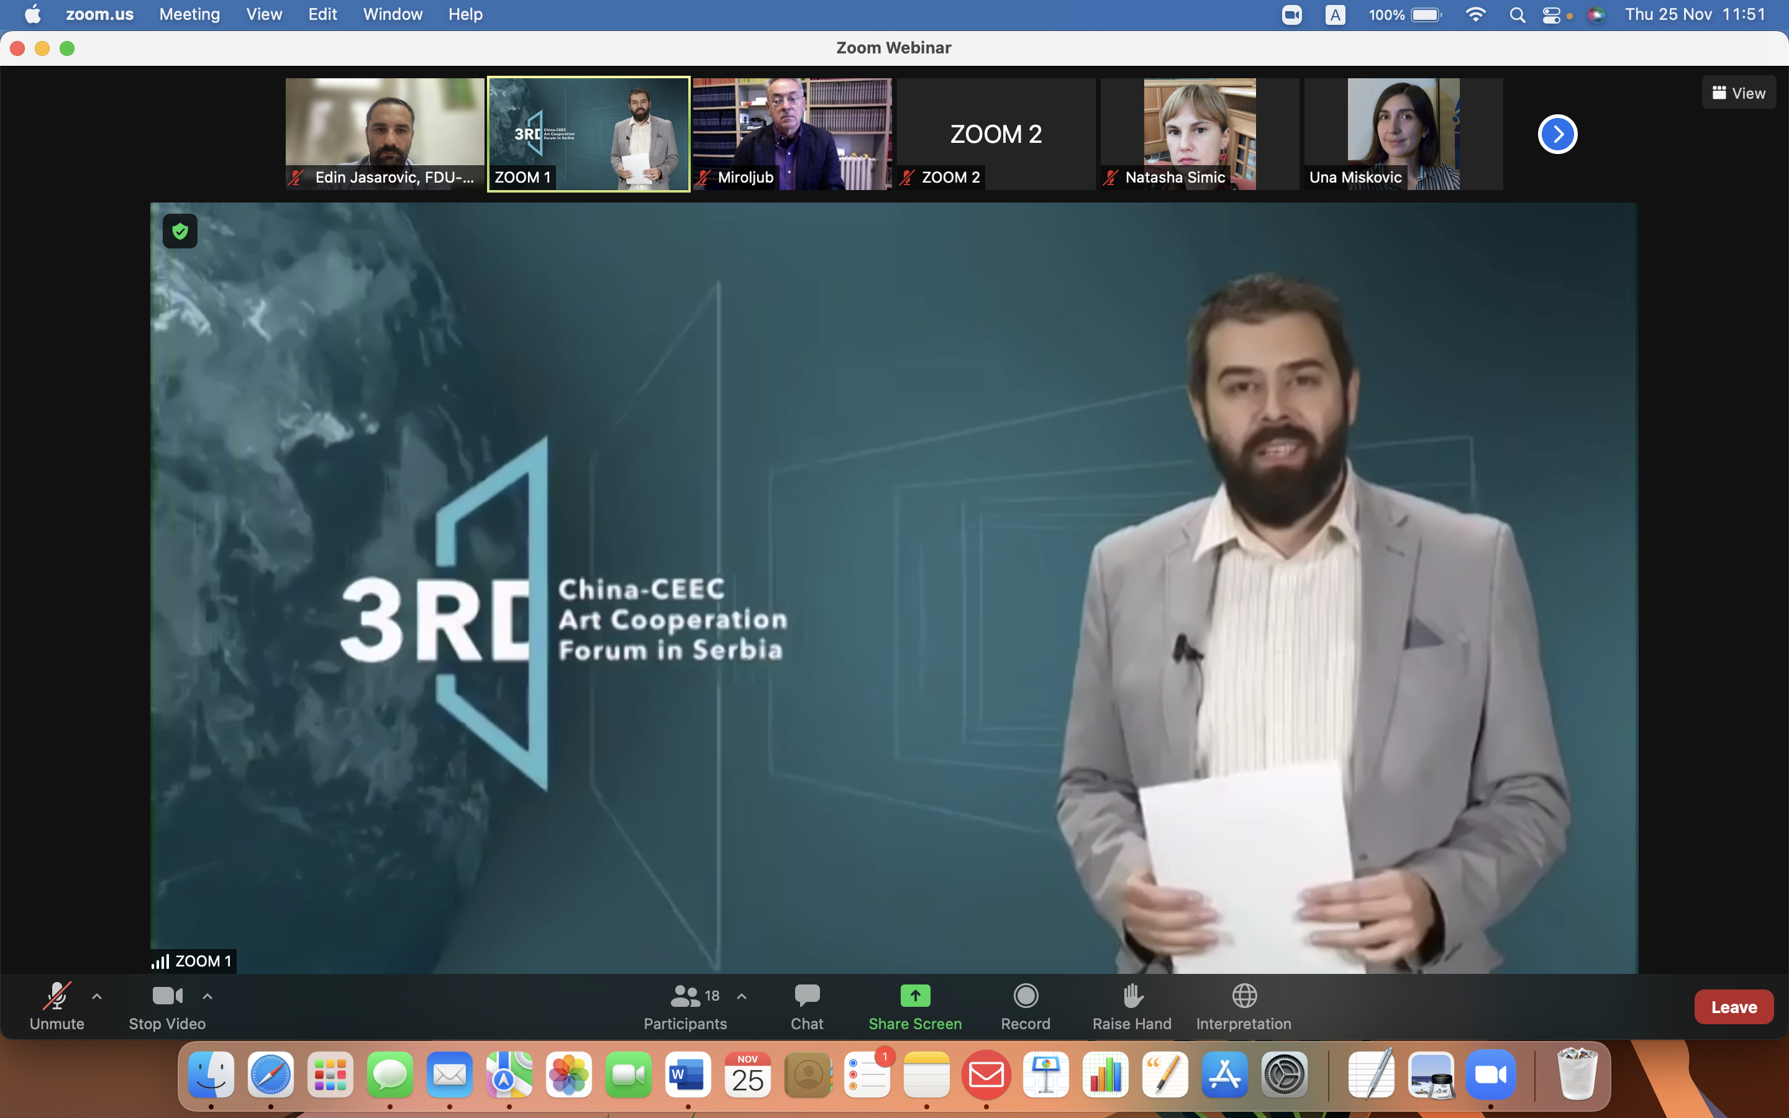1789x1118 pixels.
Task: Select Una Miskovic video thumbnail
Action: tap(1403, 135)
